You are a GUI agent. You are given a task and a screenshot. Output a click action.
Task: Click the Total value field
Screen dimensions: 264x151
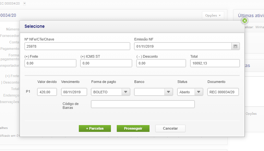tap(215, 63)
